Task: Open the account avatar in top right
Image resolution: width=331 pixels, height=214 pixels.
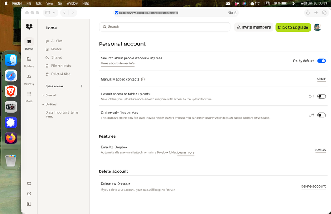Action: point(317,27)
